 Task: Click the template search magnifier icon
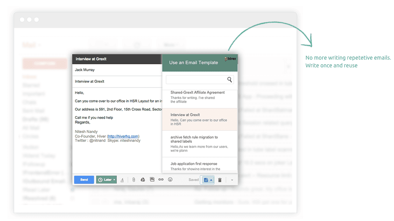[x=229, y=80]
